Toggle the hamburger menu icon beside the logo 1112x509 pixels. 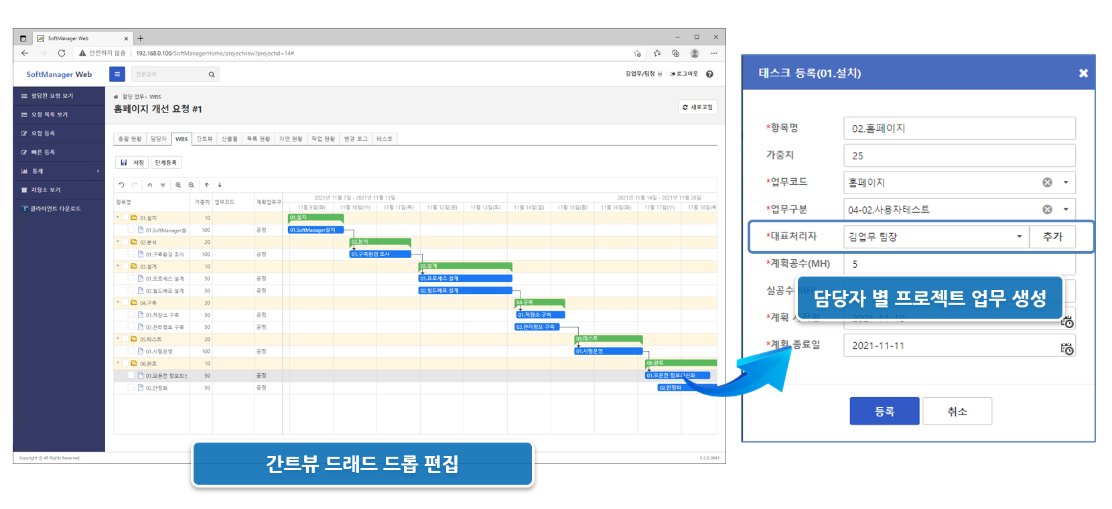pyautogui.click(x=117, y=74)
